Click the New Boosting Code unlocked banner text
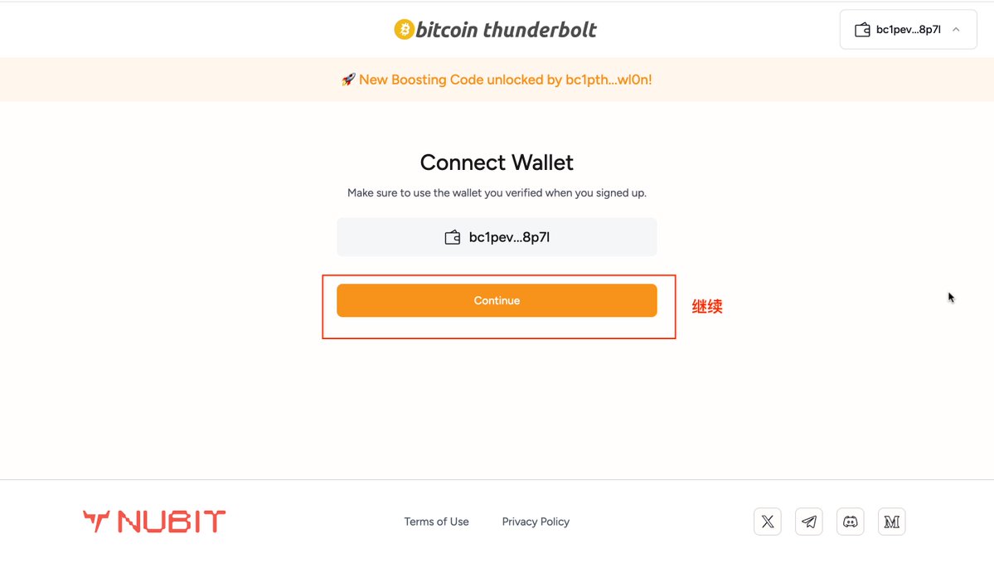 click(505, 80)
